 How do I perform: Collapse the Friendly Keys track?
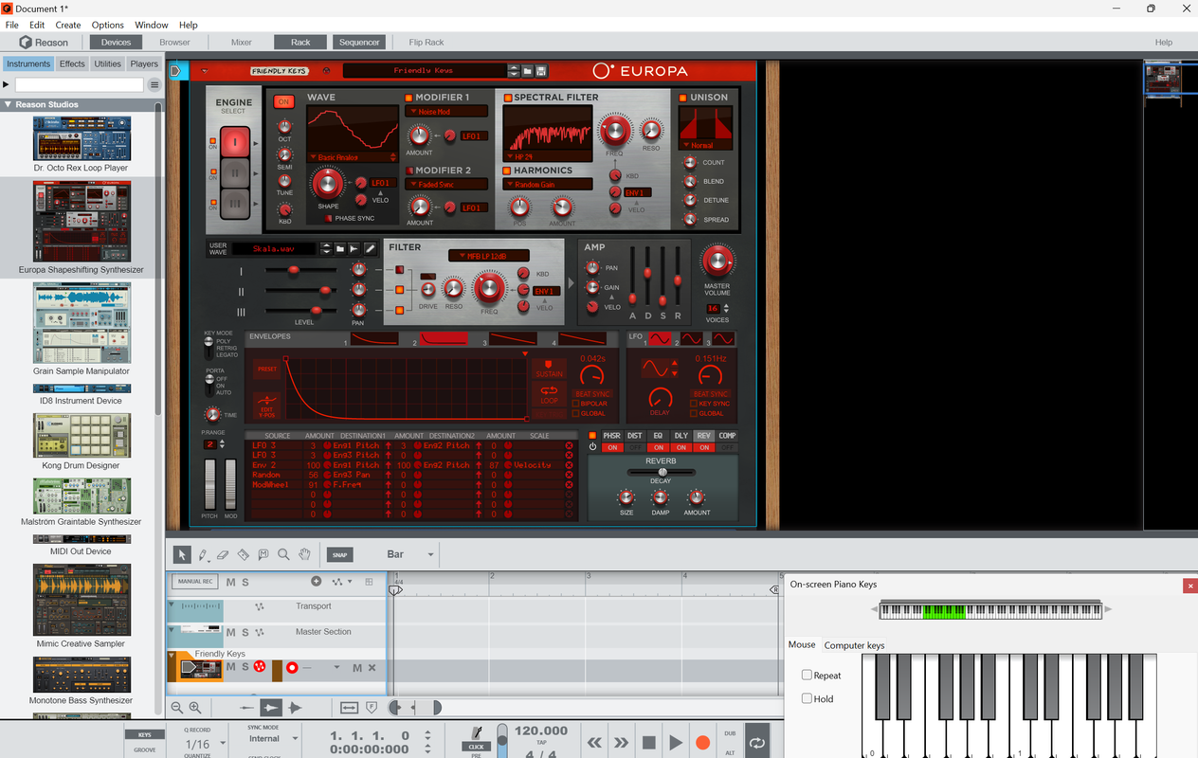point(172,656)
